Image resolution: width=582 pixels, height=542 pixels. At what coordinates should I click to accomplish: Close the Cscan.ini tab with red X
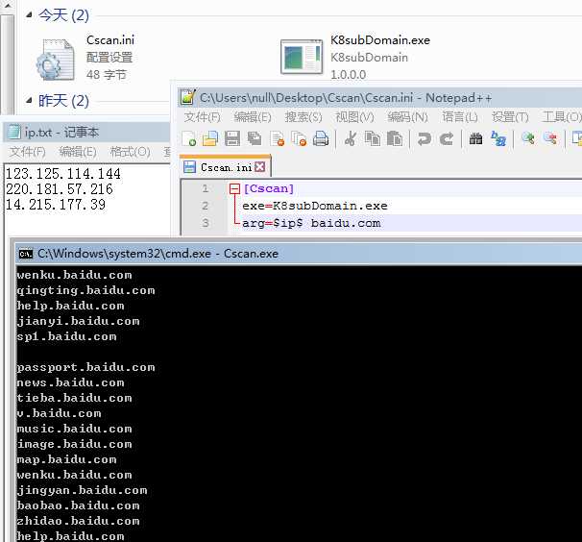pos(260,167)
